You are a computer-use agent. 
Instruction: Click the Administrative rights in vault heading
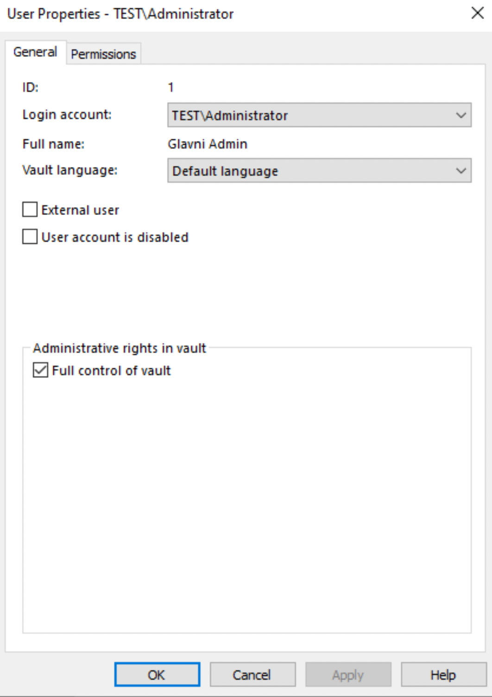click(x=120, y=348)
